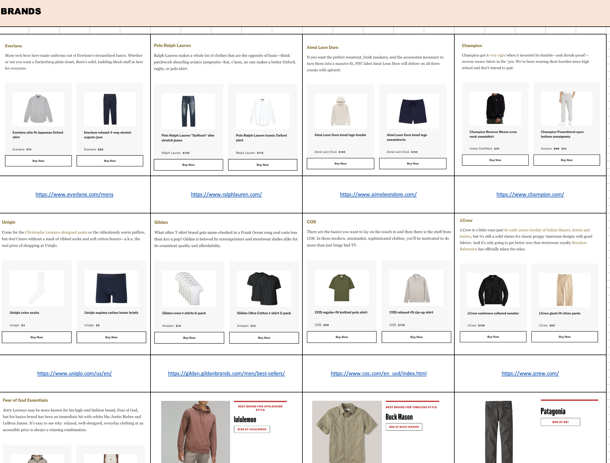
Task: Click Buy Now under Polo Iconic Oxford shirt
Action: coord(263,165)
